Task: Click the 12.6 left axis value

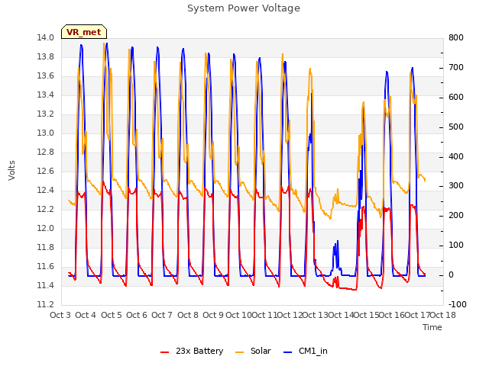Action: click(x=46, y=171)
